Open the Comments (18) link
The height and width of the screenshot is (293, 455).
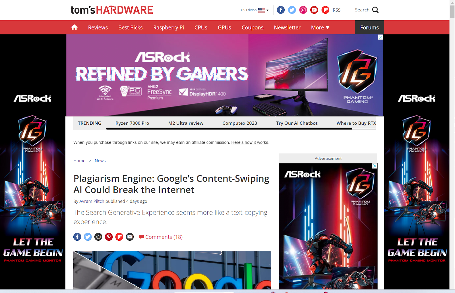point(161,237)
